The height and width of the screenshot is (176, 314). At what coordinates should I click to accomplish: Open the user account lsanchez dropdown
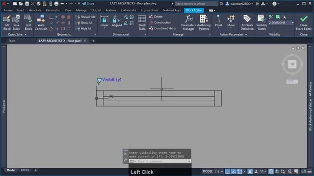(x=239, y=3)
